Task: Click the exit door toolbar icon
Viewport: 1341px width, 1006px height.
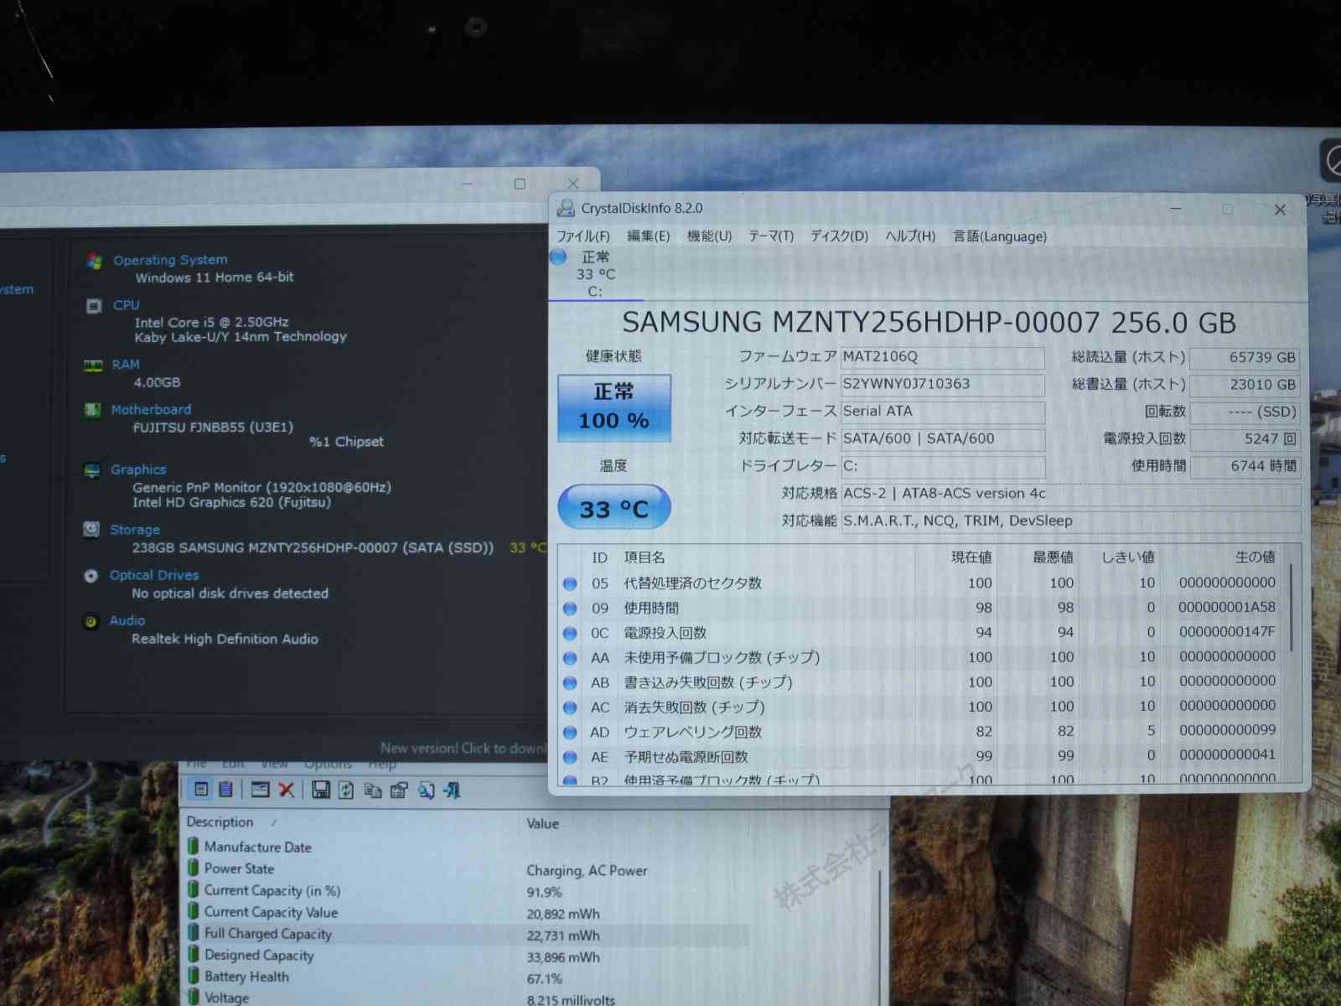Action: (453, 790)
